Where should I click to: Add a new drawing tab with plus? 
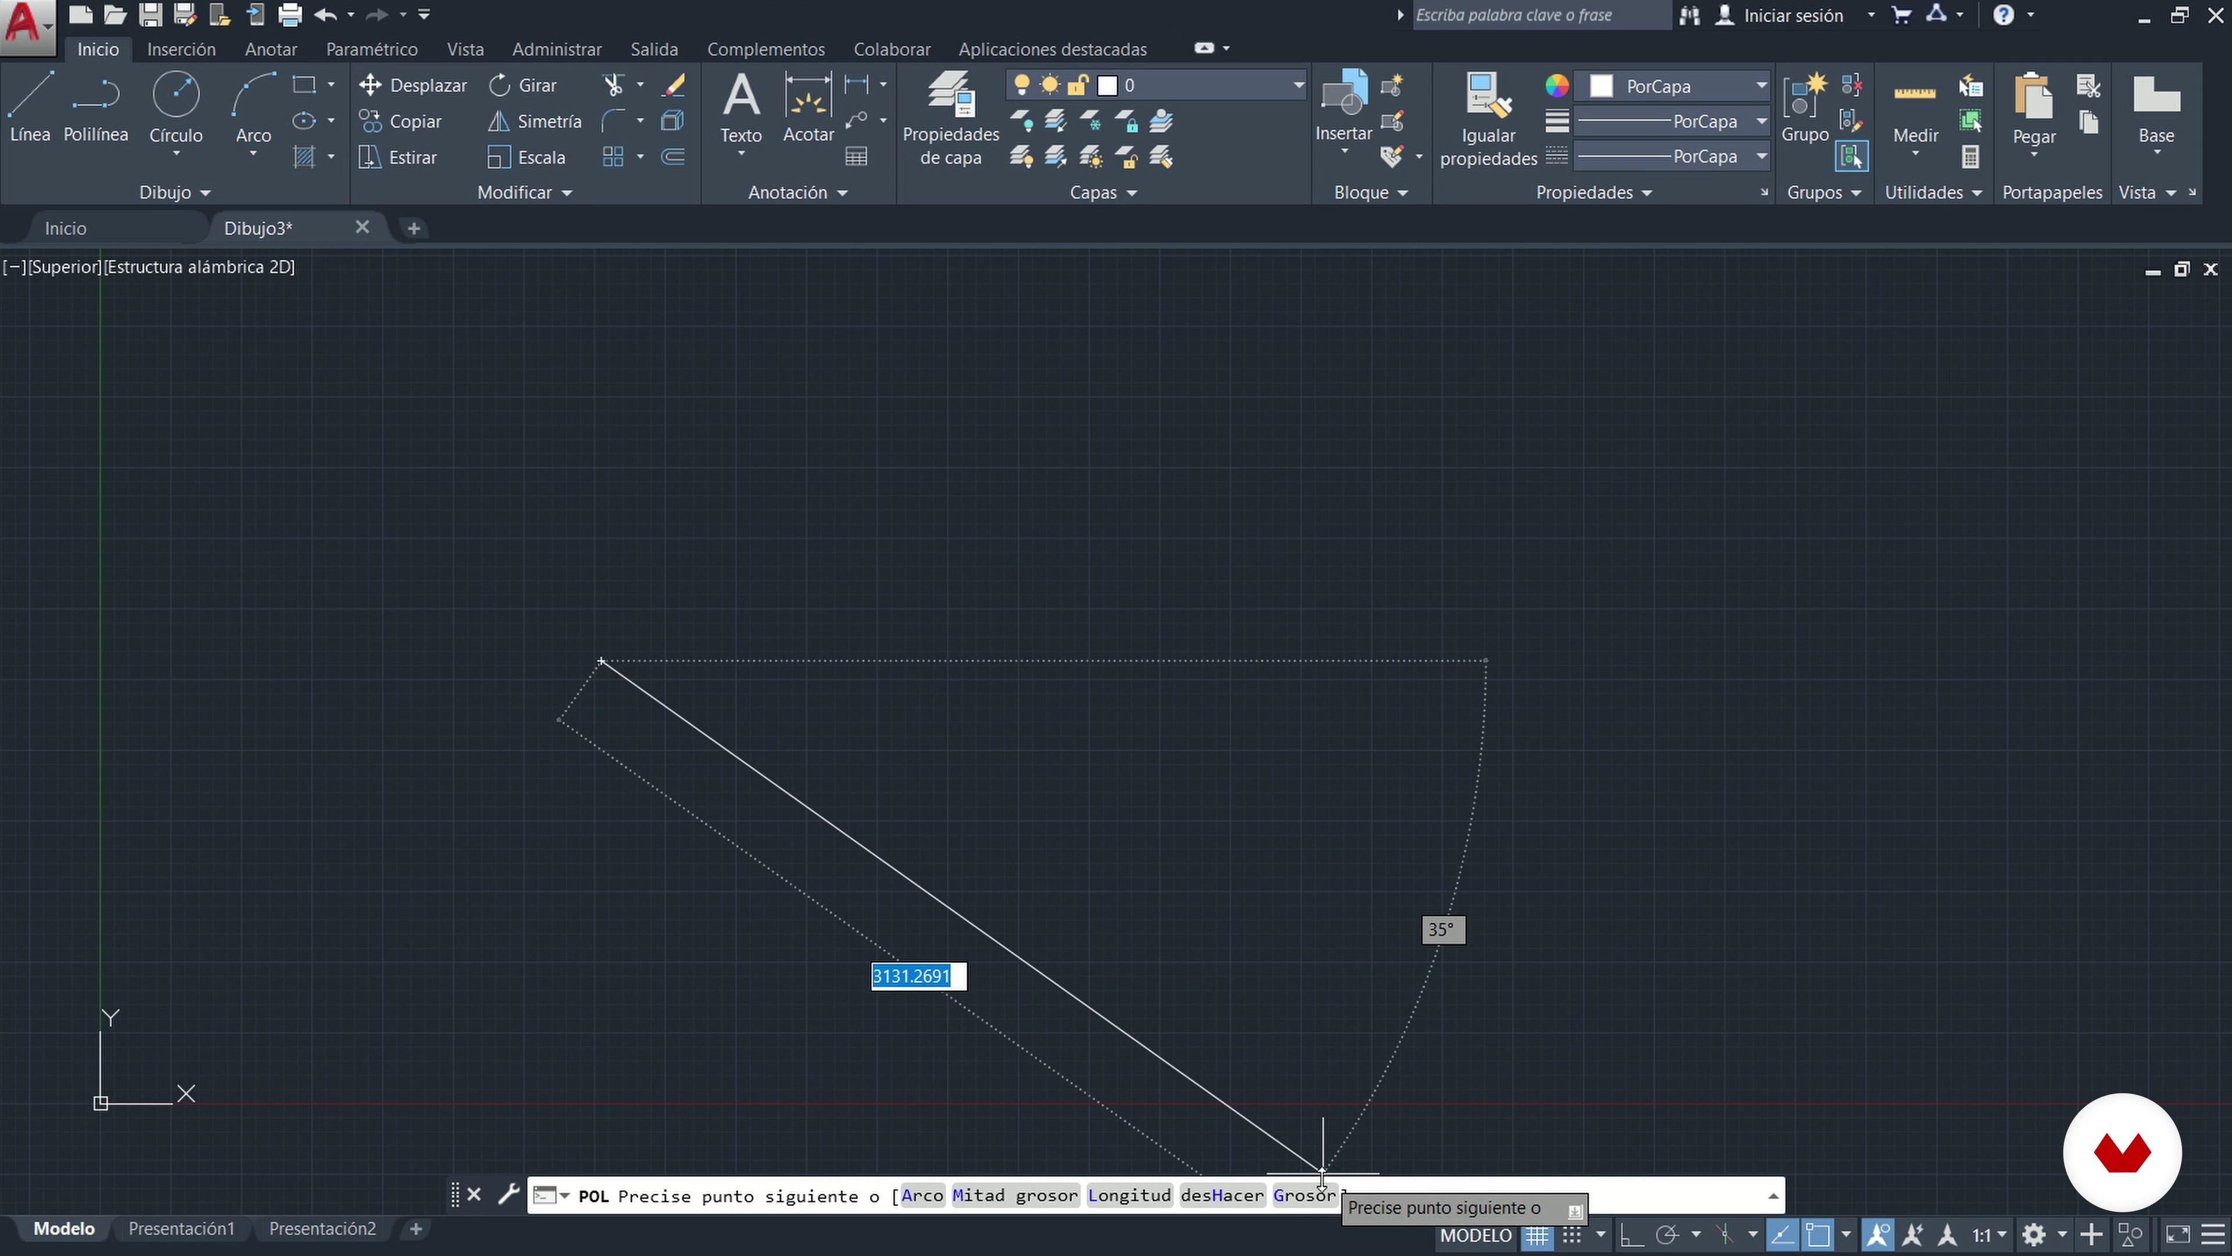414,228
